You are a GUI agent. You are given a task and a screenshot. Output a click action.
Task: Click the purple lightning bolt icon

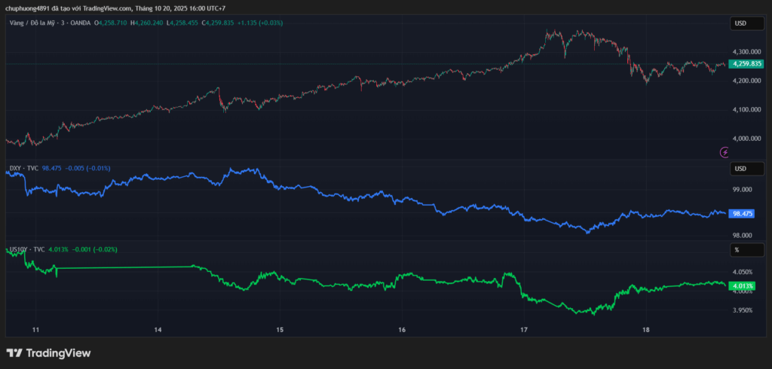point(725,152)
